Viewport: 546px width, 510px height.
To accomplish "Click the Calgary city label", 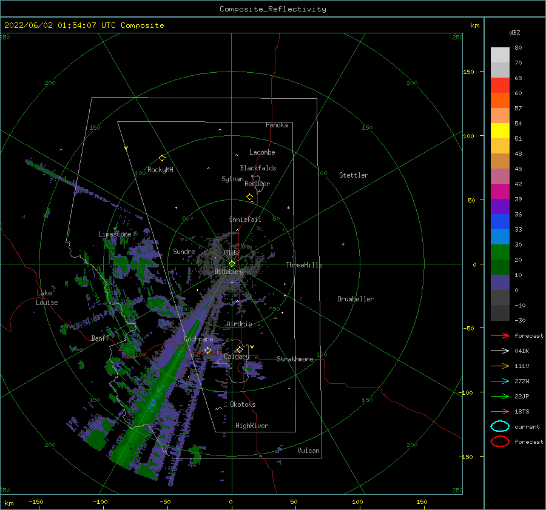I will point(237,357).
